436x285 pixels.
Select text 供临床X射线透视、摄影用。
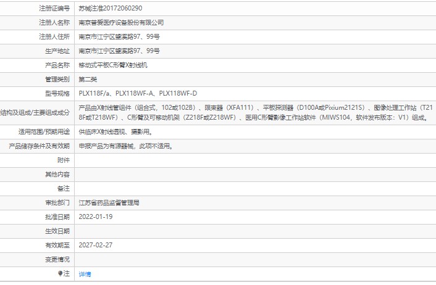[116, 131]
